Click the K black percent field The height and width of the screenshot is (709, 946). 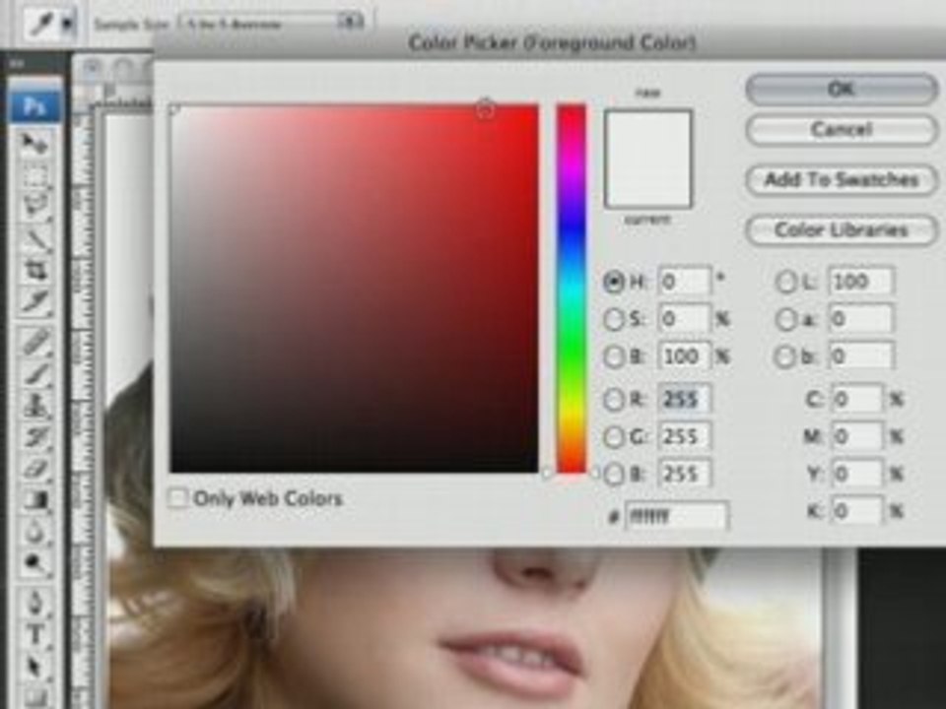click(x=856, y=512)
